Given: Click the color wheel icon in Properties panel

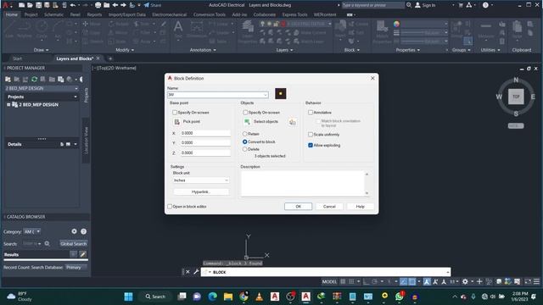Looking at the screenshot, I should (396, 24).
